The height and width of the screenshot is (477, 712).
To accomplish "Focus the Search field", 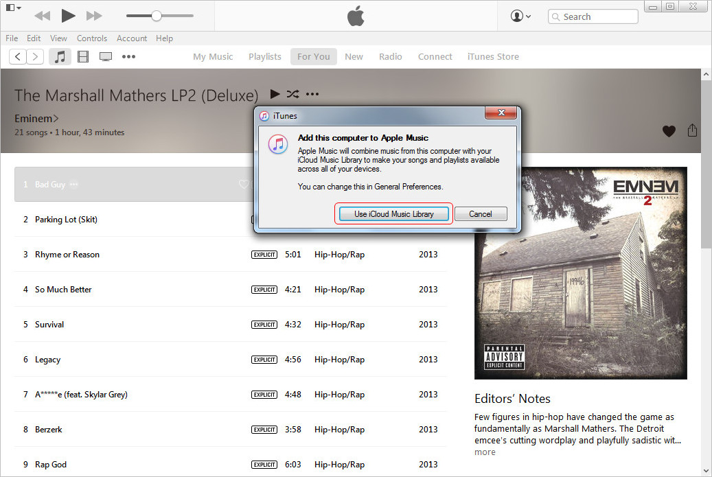I will (593, 16).
